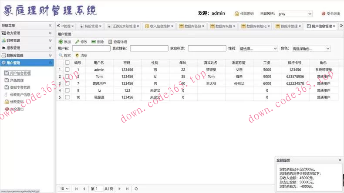Collapse the 导航菜单 navigation panel
This screenshot has width=344, height=193.
pyautogui.click(x=50, y=25)
